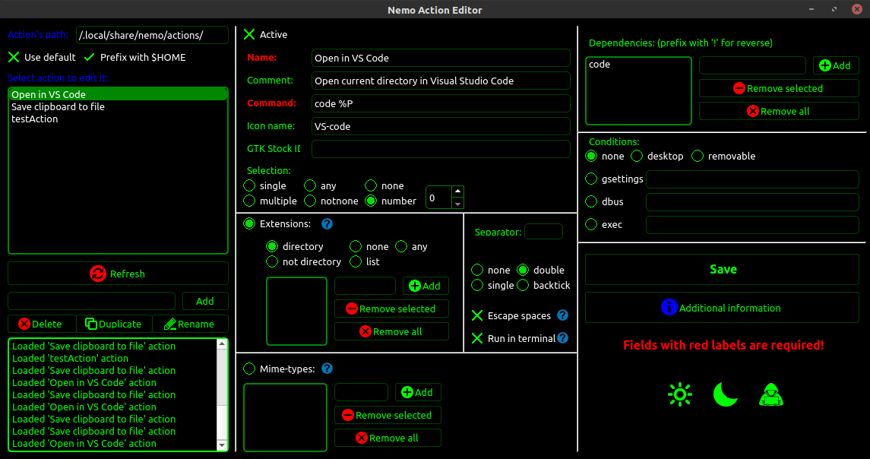870x459 pixels.
Task: Toggle the Use default path checkbox
Action: [14, 56]
